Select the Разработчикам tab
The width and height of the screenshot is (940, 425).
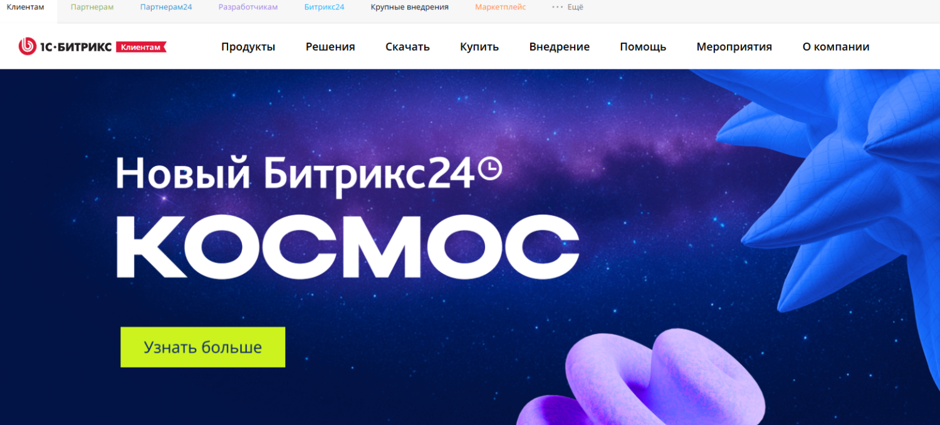pos(248,8)
